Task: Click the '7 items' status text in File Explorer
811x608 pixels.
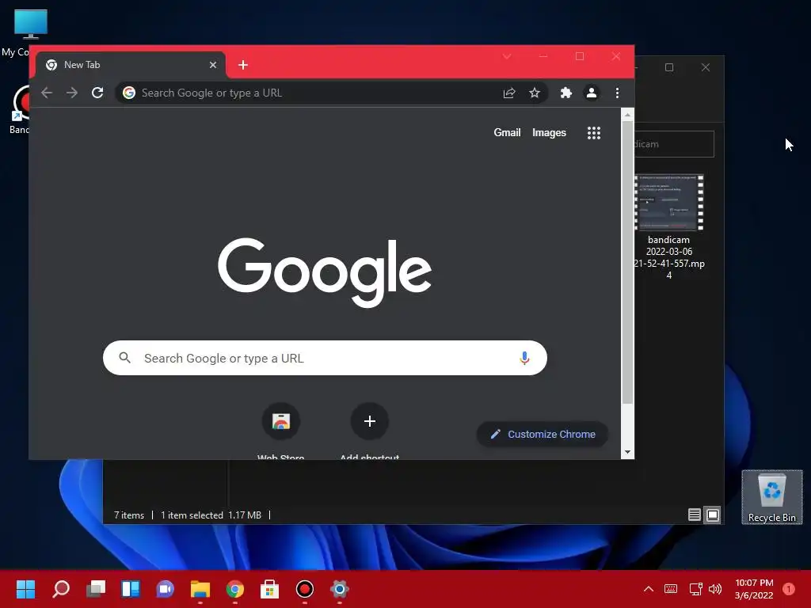Action: click(x=129, y=515)
